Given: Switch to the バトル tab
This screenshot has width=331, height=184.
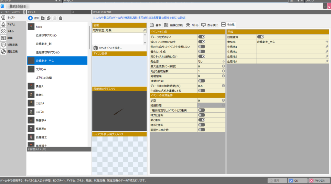Looking at the screenshot, I should pyautogui.click(x=192, y=25).
